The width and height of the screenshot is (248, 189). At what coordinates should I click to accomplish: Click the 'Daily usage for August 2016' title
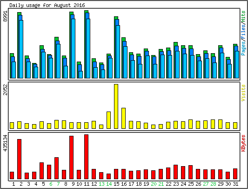[47, 5]
